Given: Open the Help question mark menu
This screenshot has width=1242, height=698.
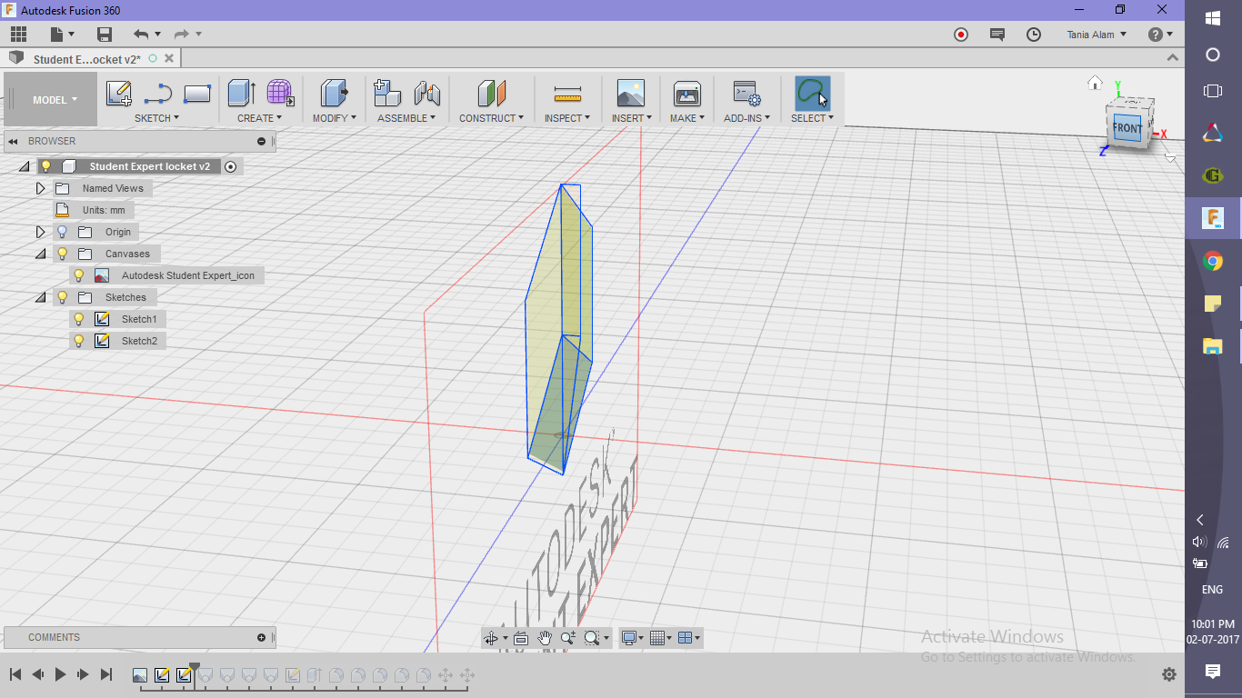Looking at the screenshot, I should (x=1160, y=35).
